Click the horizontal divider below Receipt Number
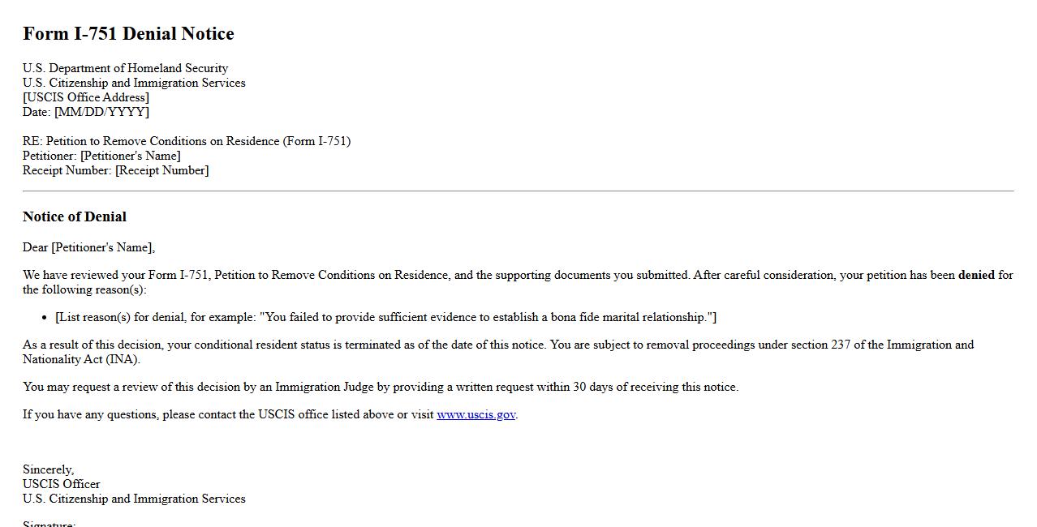The image size is (1037, 527). [x=518, y=191]
